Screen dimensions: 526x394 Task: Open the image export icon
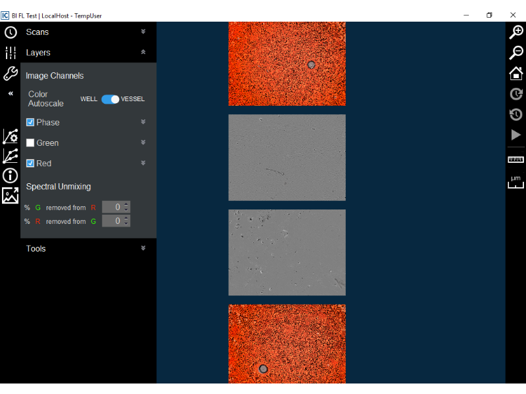[x=11, y=195]
